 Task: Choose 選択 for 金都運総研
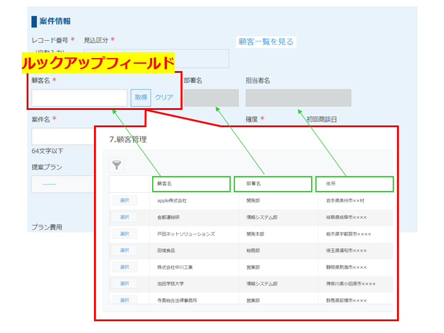pyautogui.click(x=124, y=217)
